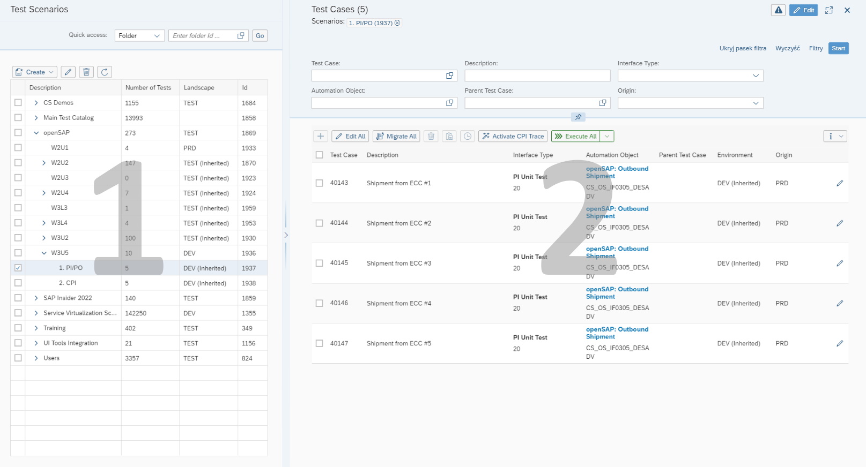Click the refresh icon in the scenarios toolbar

[105, 72]
